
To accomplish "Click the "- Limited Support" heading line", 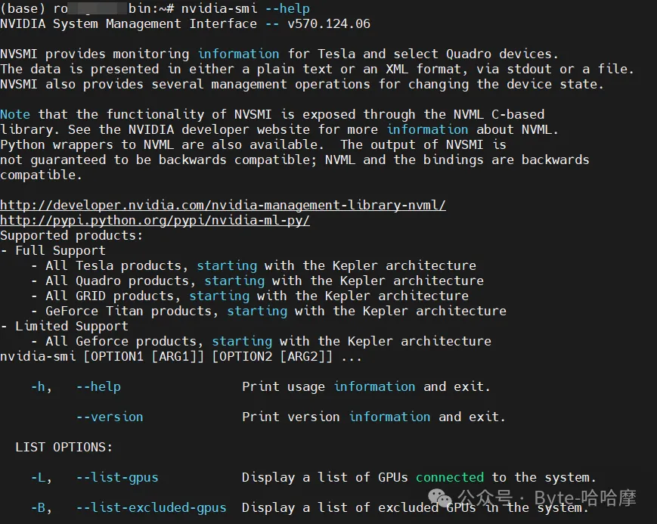I will coord(64,326).
